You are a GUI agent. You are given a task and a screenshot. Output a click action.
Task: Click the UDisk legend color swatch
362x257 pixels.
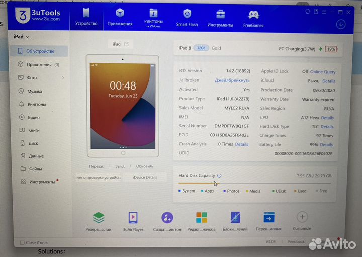(273, 191)
